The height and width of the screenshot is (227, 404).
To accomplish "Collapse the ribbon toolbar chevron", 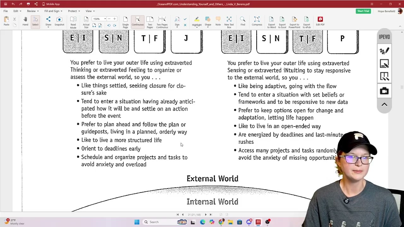I will tap(400, 26).
